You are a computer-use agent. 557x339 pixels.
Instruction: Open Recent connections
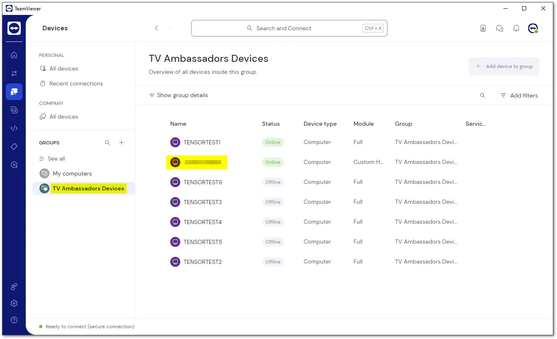click(x=71, y=83)
